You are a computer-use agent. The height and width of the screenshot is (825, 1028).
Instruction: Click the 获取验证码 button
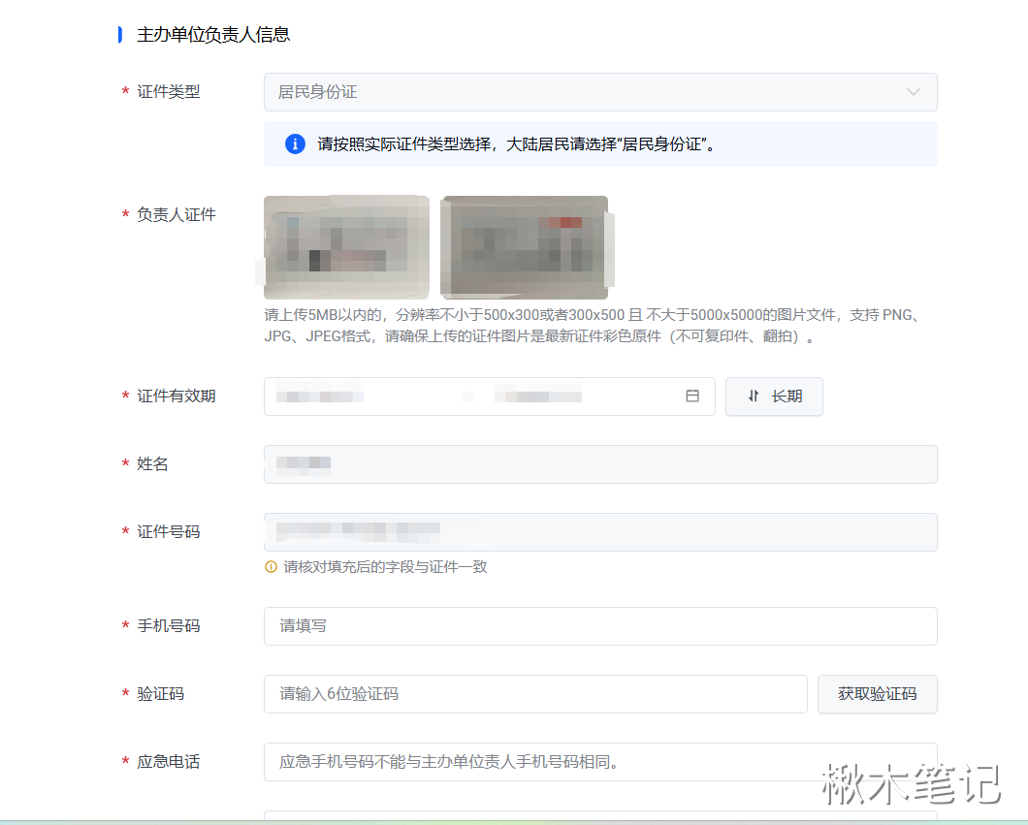[878, 694]
